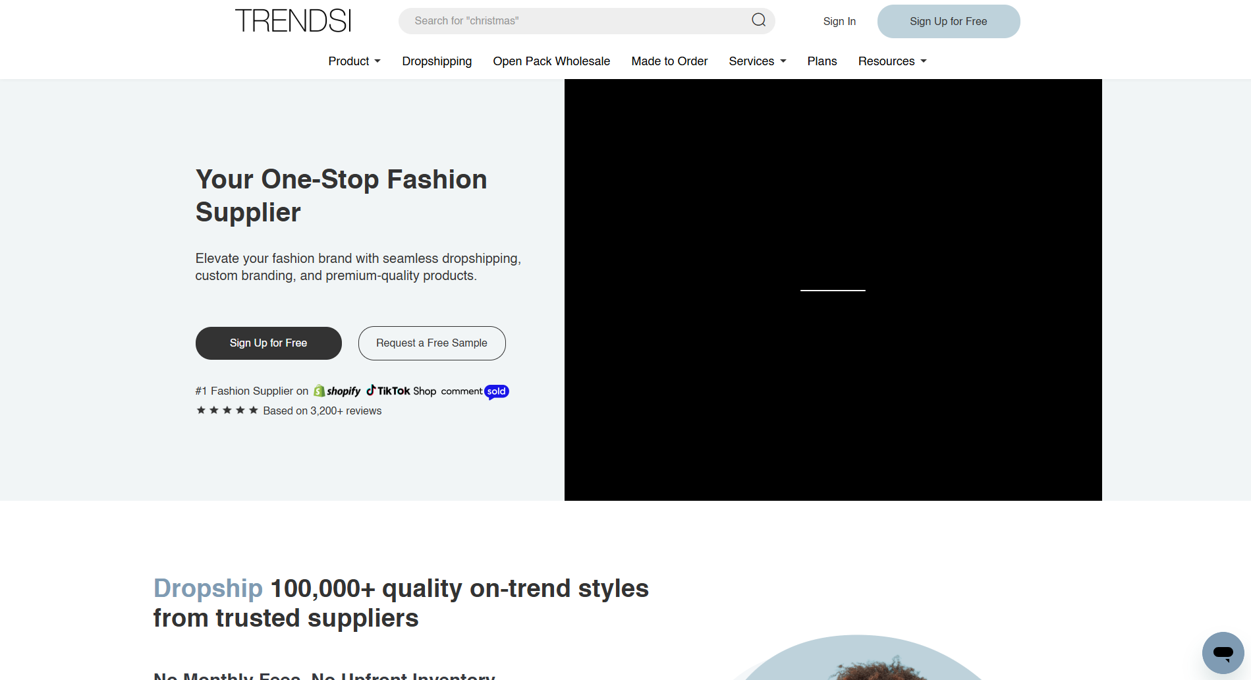Screen dimensions: 1251x680
Task: Click the CommentSold logo
Action: click(475, 391)
